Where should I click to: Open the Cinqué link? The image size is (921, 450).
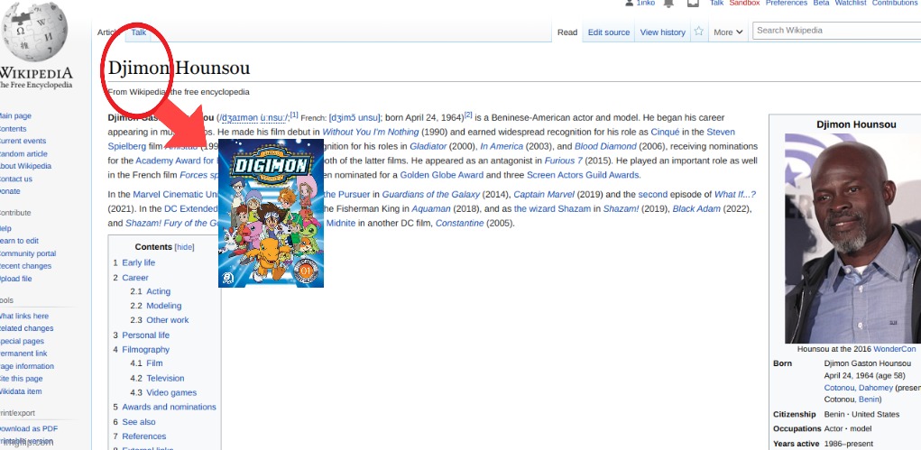665,132
